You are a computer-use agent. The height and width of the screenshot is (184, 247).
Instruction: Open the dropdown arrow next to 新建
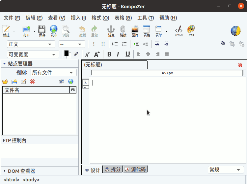[x=14, y=31]
